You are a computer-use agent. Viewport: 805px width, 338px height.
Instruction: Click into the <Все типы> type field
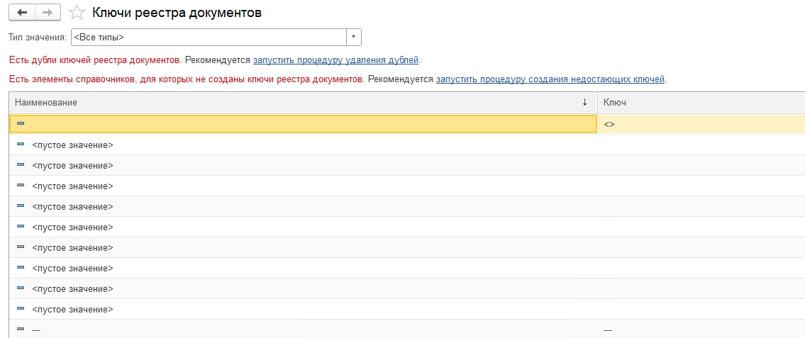pos(208,37)
